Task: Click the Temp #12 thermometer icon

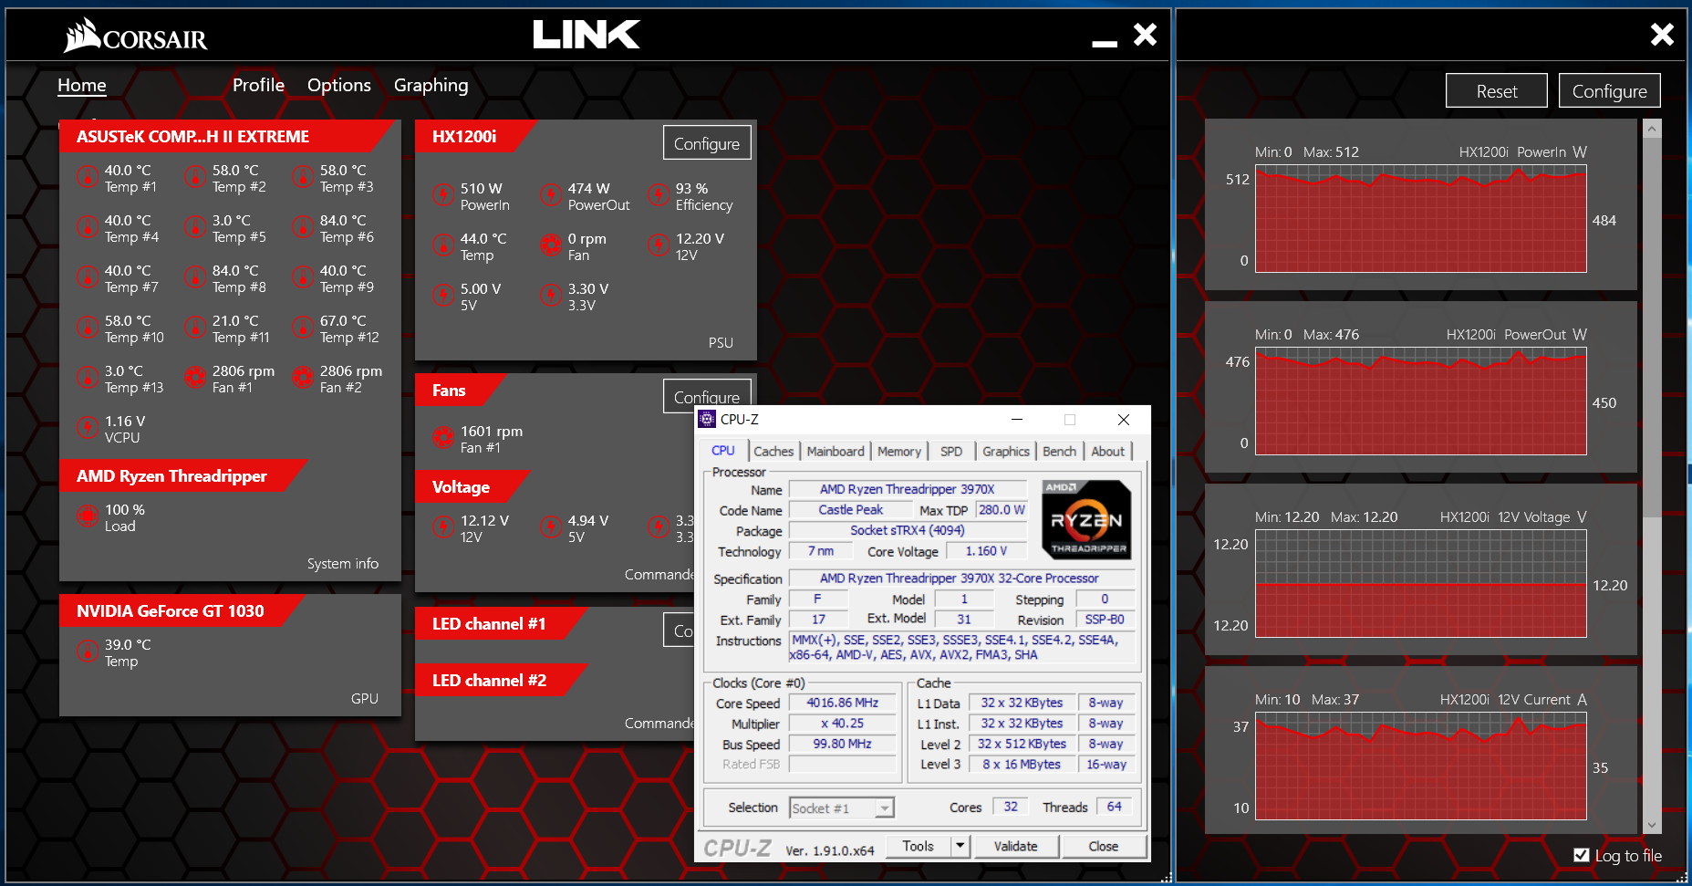Action: (303, 328)
